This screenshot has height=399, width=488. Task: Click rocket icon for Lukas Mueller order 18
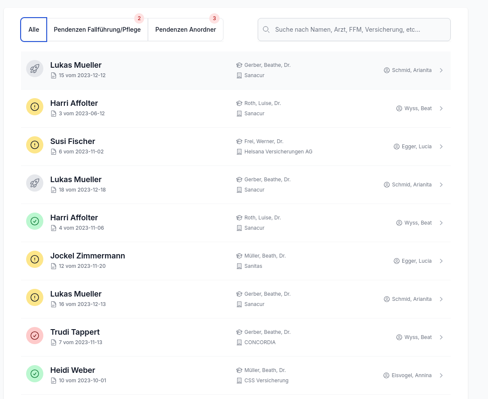(35, 183)
